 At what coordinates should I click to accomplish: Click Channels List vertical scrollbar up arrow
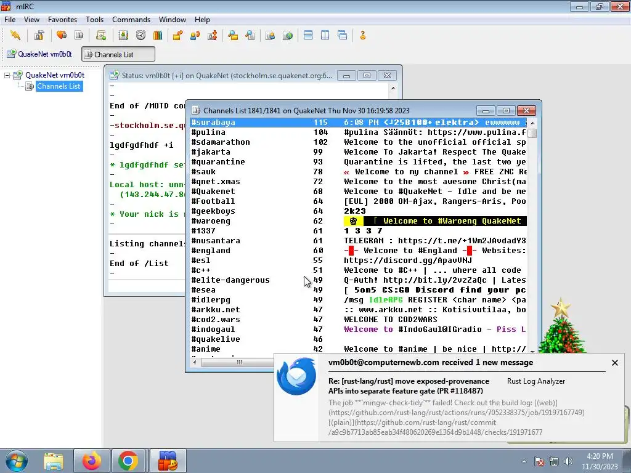532,123
